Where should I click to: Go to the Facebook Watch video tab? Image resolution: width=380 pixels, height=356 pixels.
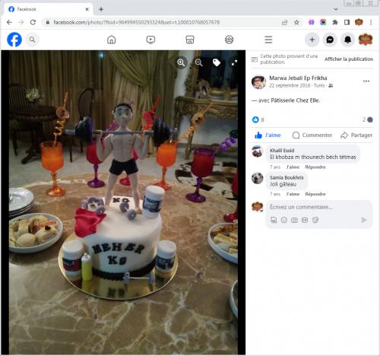[150, 40]
